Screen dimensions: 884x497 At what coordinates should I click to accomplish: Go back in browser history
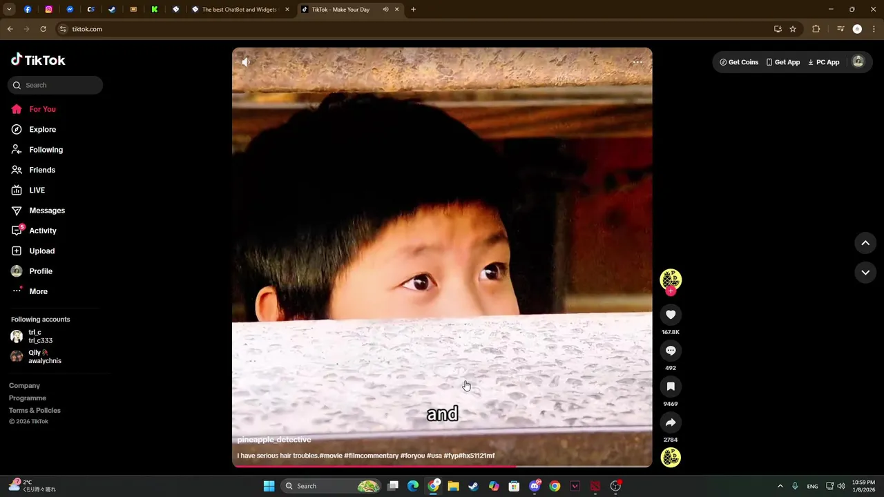pos(10,29)
